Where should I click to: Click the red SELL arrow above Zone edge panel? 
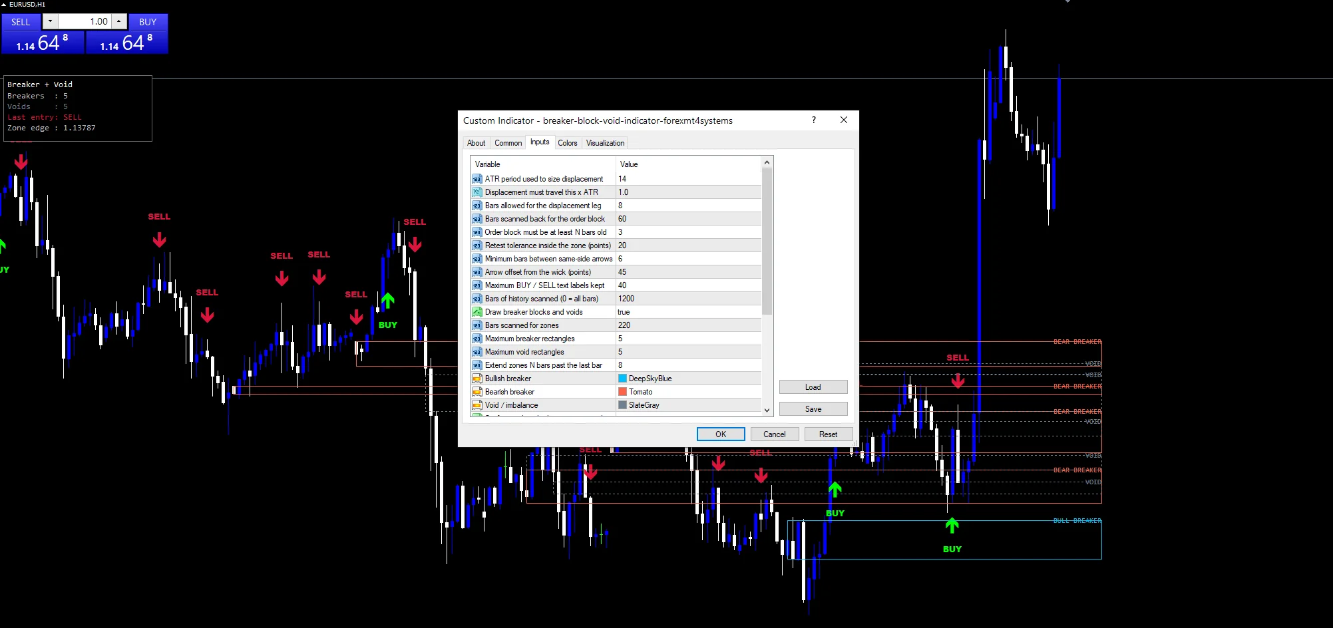(x=21, y=161)
